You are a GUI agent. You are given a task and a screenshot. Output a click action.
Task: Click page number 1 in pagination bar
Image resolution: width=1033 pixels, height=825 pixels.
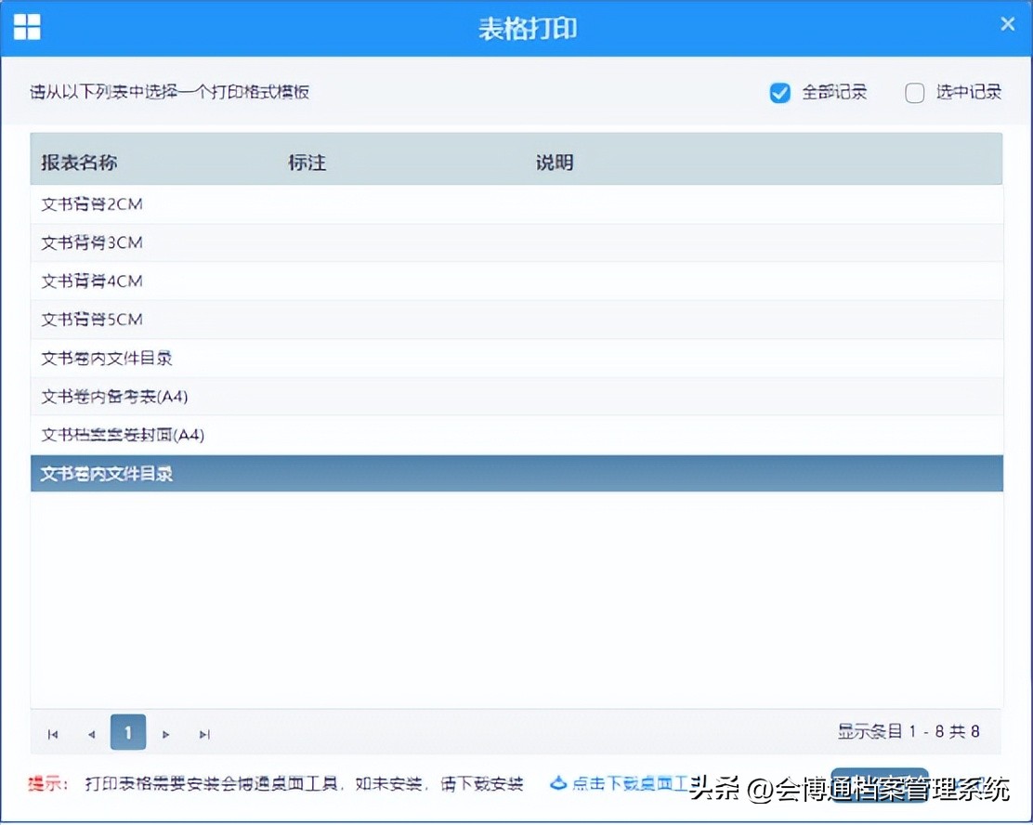tap(128, 733)
